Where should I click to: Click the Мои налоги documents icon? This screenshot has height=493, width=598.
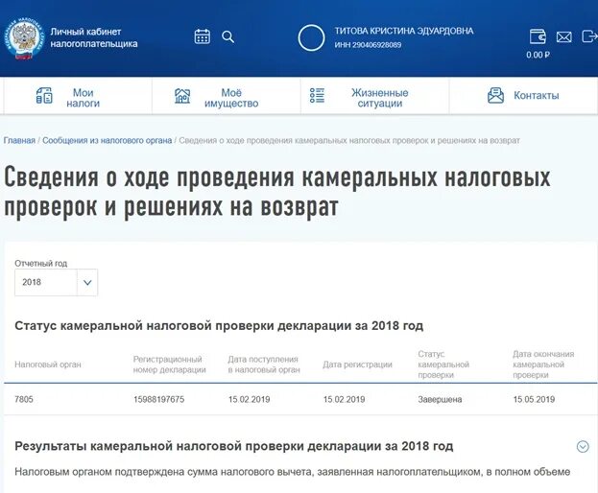[x=44, y=95]
